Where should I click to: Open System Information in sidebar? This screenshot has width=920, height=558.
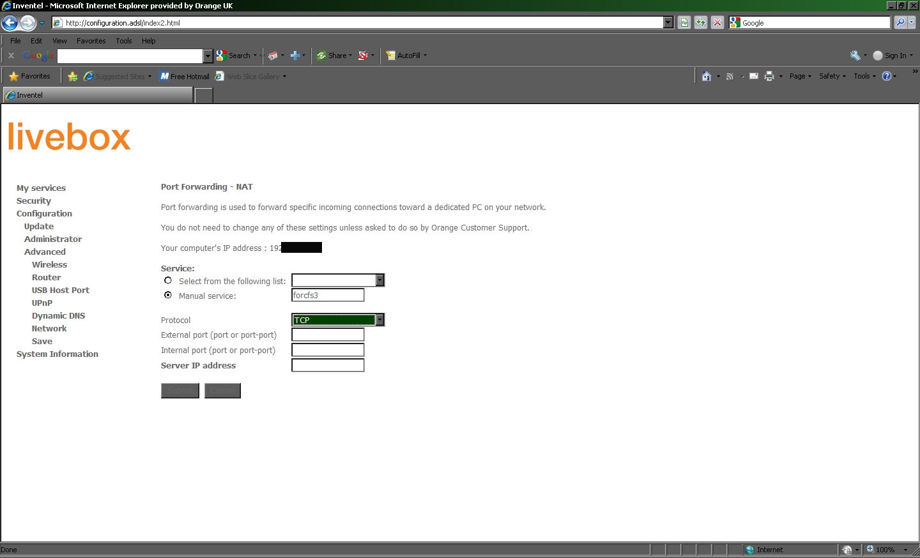57,354
